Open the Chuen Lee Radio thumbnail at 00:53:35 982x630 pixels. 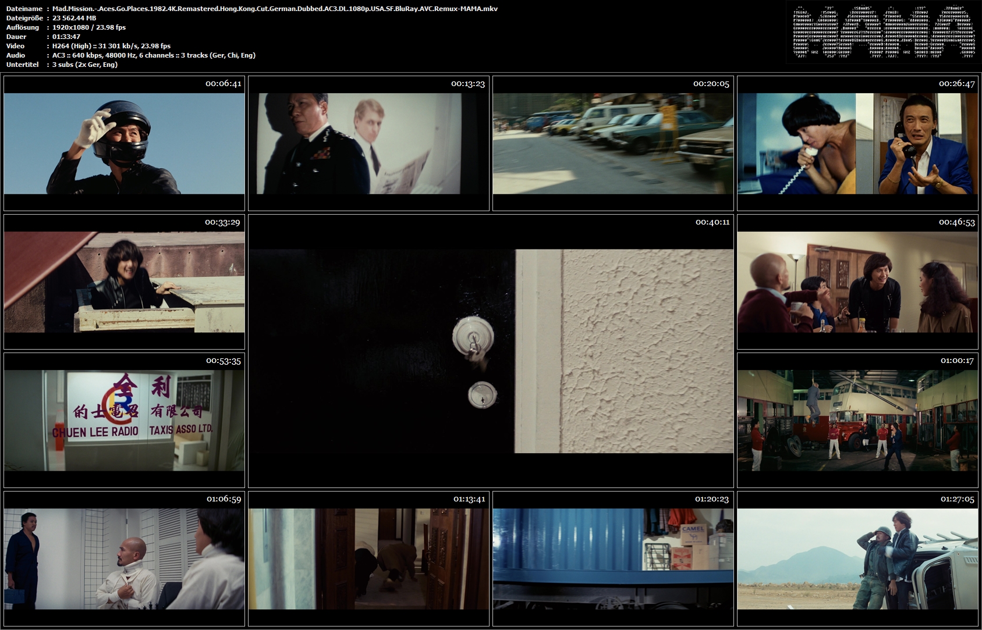click(124, 420)
